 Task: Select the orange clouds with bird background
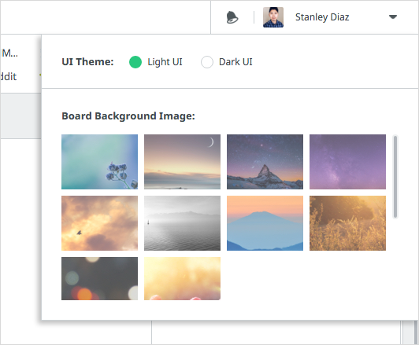(x=100, y=223)
